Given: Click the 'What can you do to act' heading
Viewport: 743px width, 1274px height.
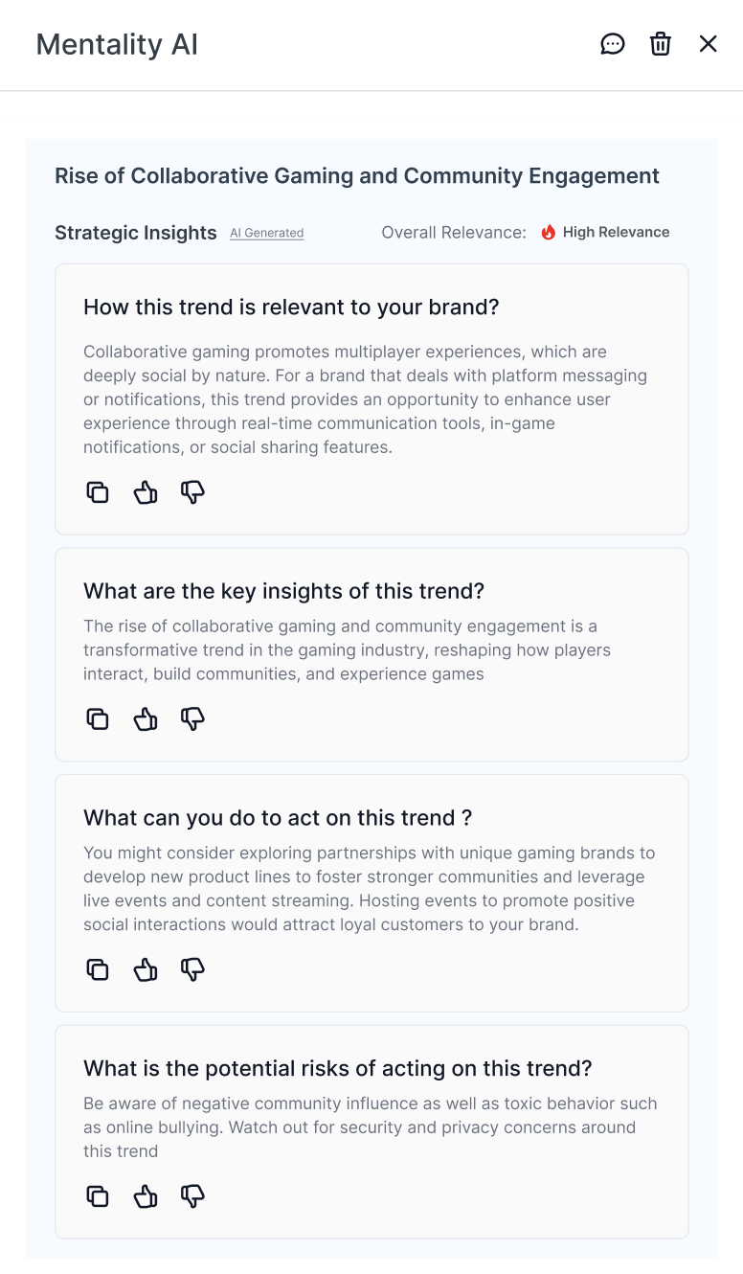Looking at the screenshot, I should click(278, 818).
